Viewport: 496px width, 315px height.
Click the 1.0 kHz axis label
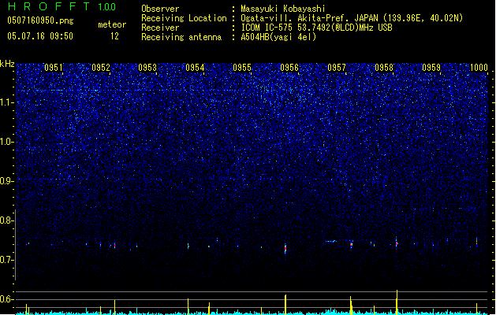(6, 142)
